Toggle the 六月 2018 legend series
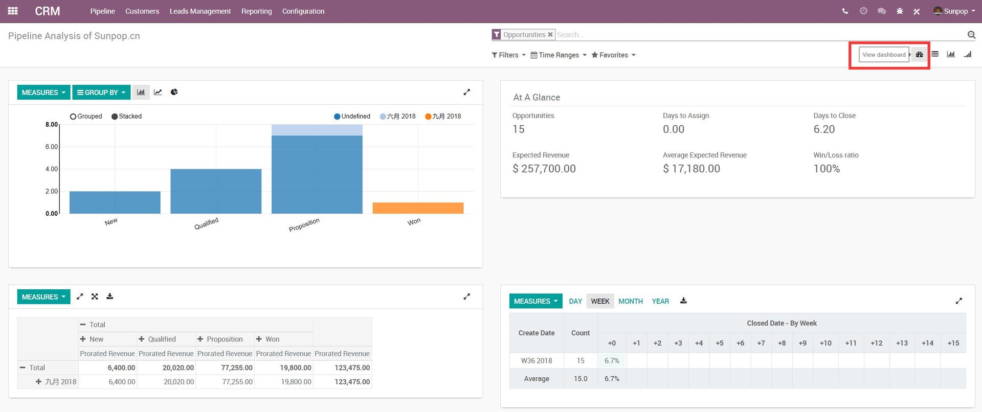The width and height of the screenshot is (982, 412). point(398,117)
